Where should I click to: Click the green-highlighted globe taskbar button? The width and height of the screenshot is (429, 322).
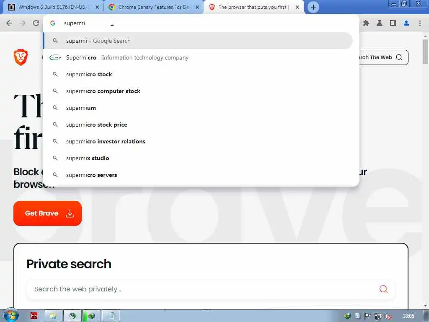pyautogui.click(x=91, y=316)
